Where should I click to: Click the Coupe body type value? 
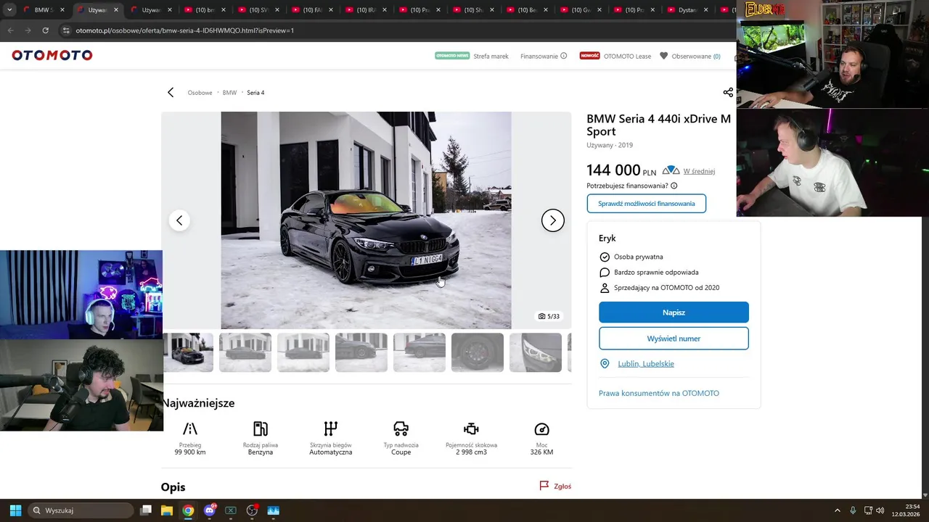[401, 452]
